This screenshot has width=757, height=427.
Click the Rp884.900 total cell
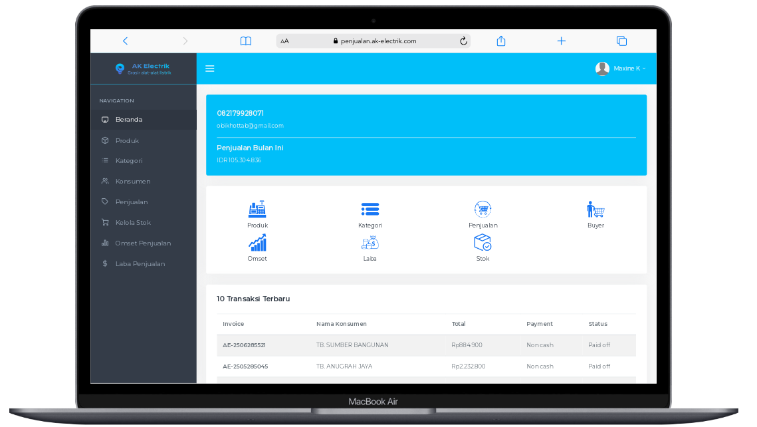[467, 345]
